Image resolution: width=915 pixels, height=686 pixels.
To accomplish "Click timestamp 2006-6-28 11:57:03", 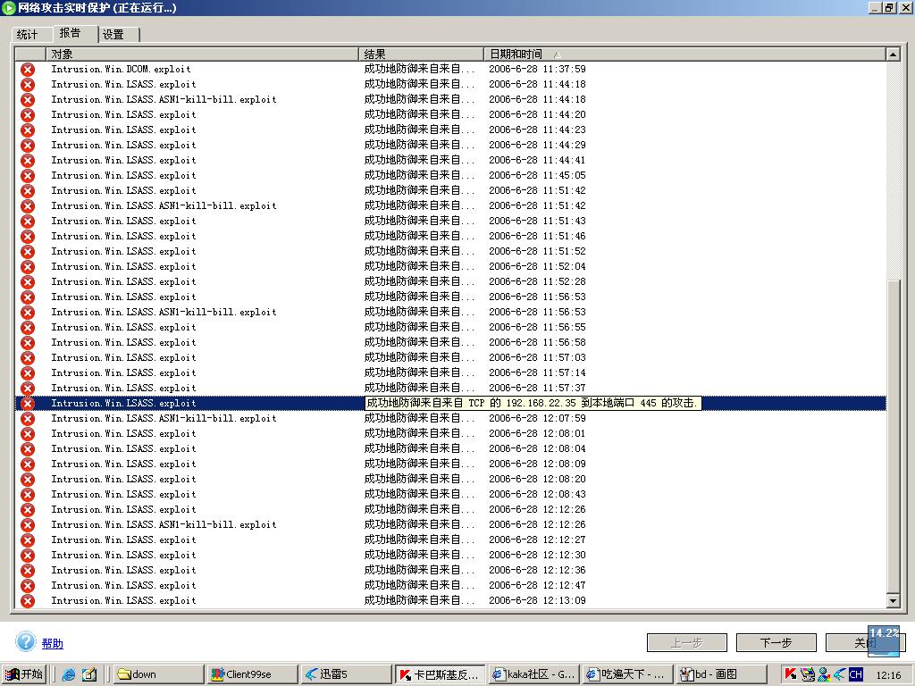I will [537, 357].
